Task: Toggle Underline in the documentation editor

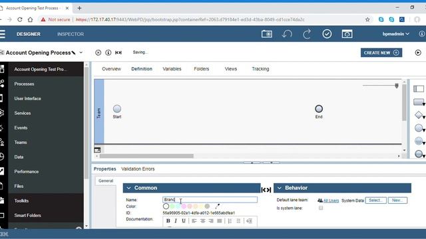Action: pyautogui.click(x=184, y=221)
